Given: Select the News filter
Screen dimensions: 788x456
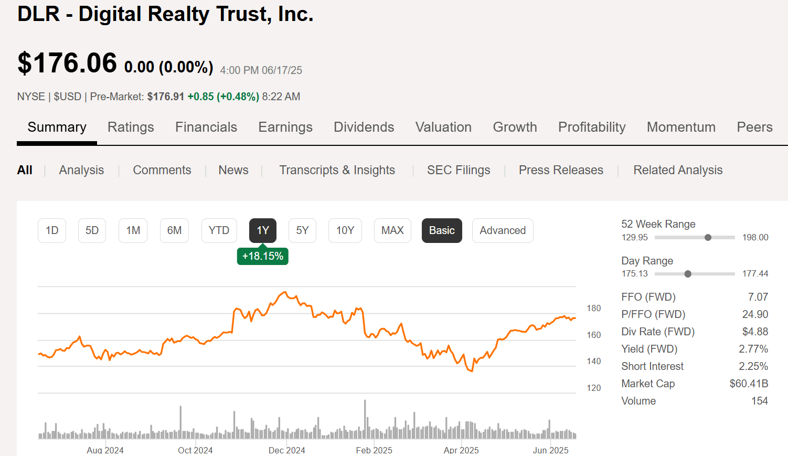Looking at the screenshot, I should pos(233,170).
